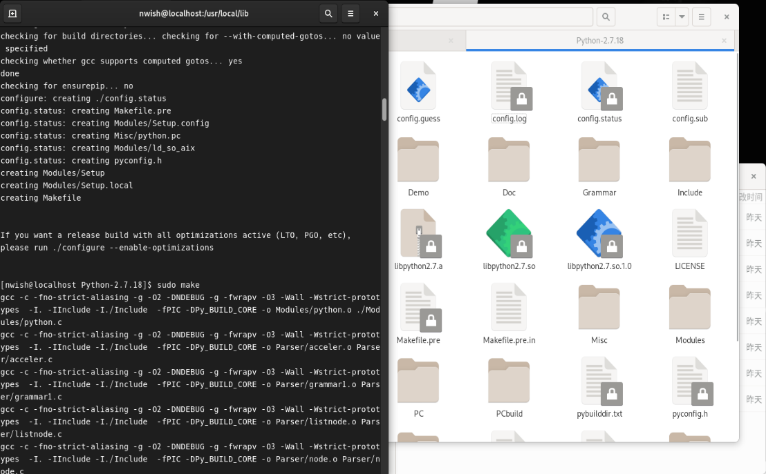Select the config.guess file icon
The width and height of the screenshot is (766, 474).
coord(418,86)
